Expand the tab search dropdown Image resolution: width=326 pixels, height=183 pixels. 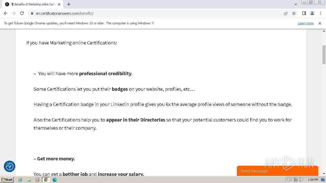[296, 4]
